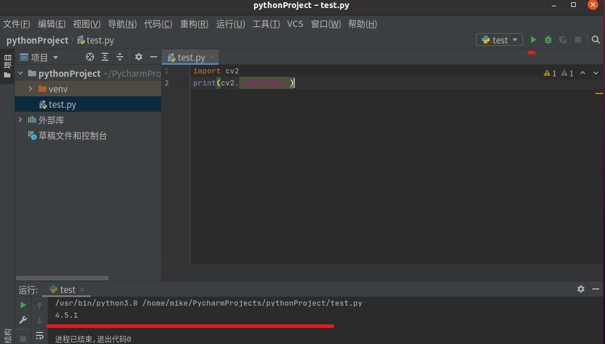
Task: Open the 窗口(W) menu
Action: tap(326, 24)
